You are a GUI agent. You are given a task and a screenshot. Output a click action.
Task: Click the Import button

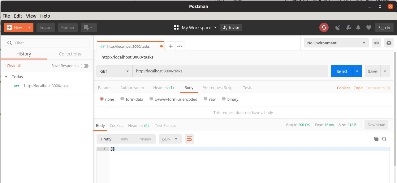pos(46,27)
